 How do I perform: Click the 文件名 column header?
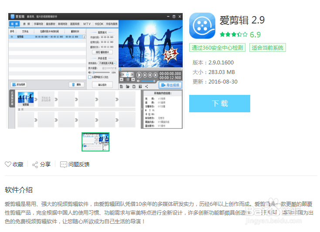click(x=25, y=31)
